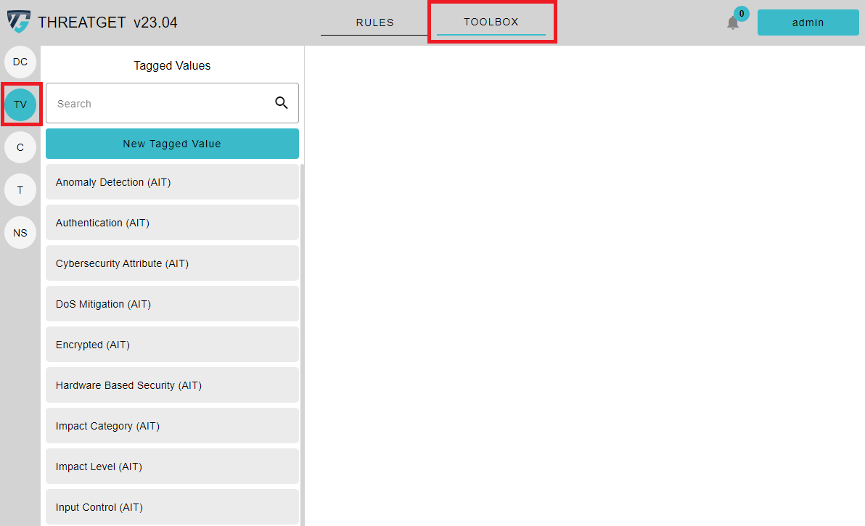Open the DC sidebar section
Screen dimensions: 865x526
(20, 62)
